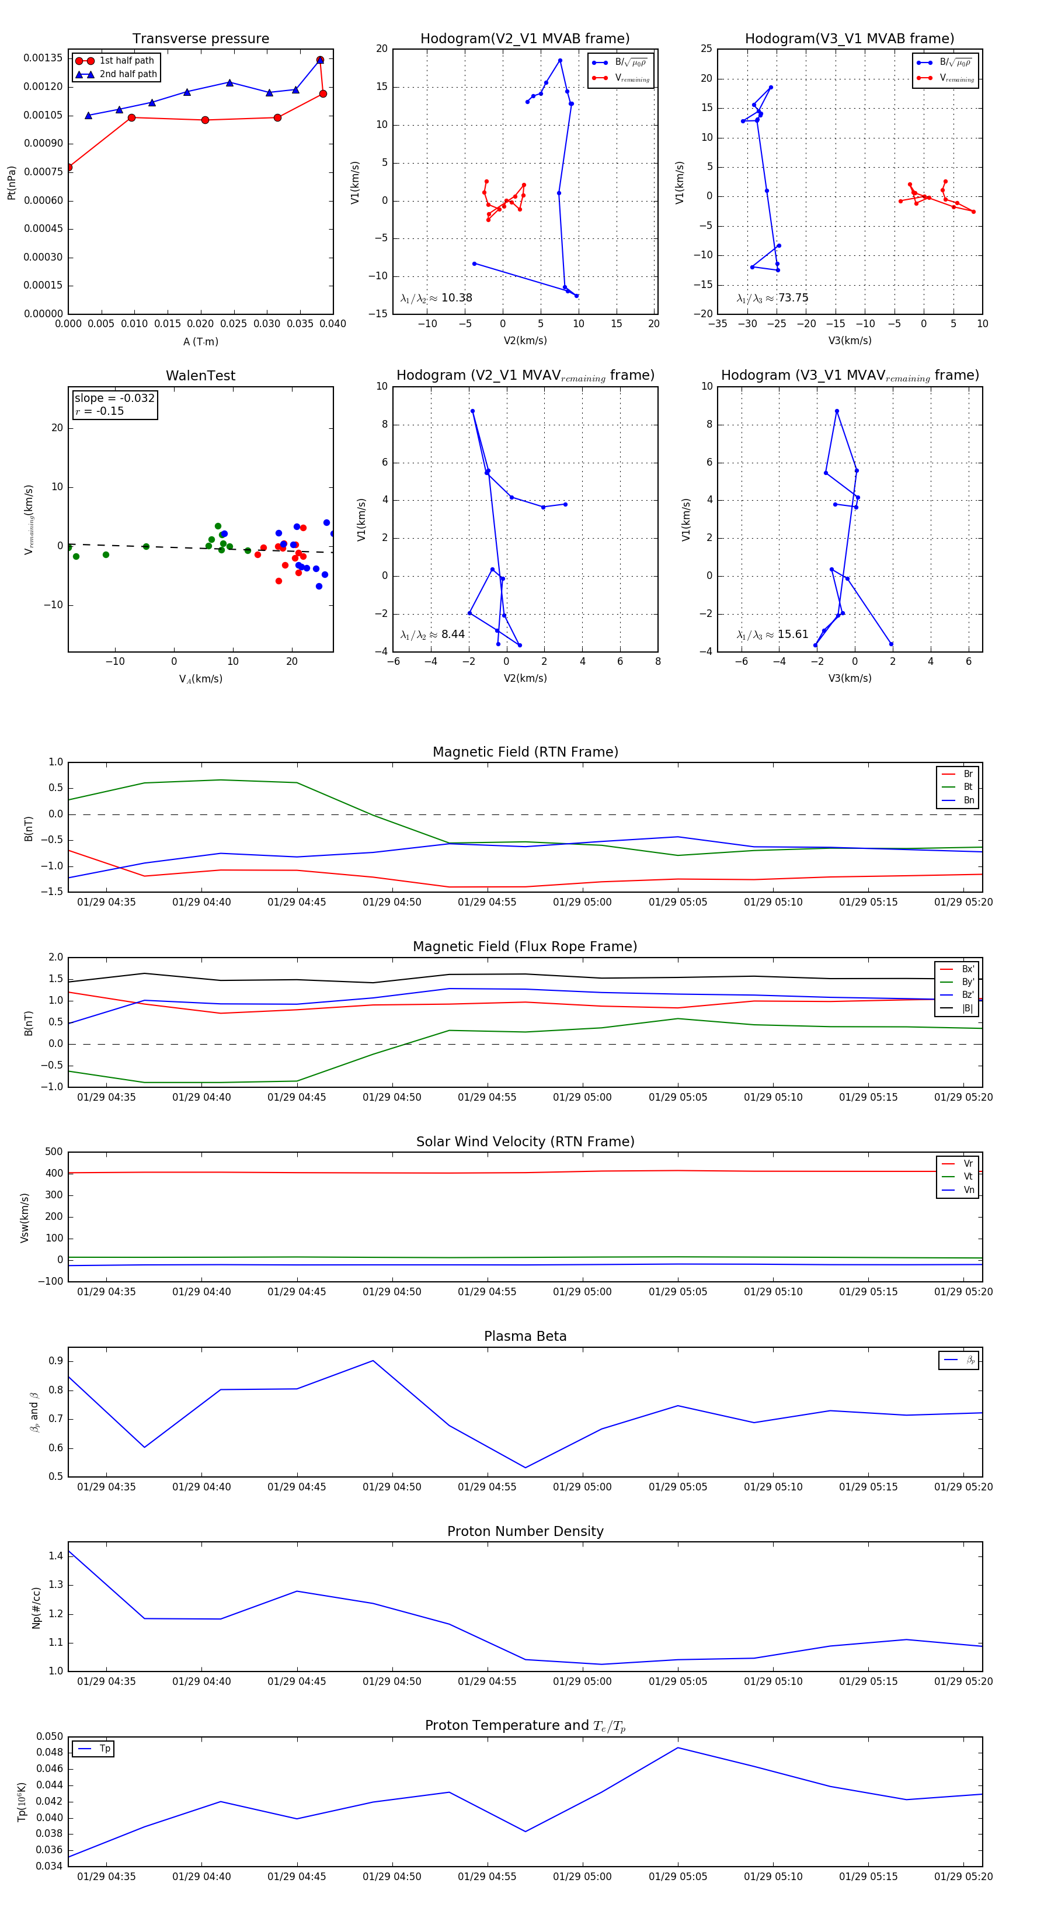Click the "V_A(km/s)" x-axis label
This screenshot has width=1051, height=1928.
200,679
